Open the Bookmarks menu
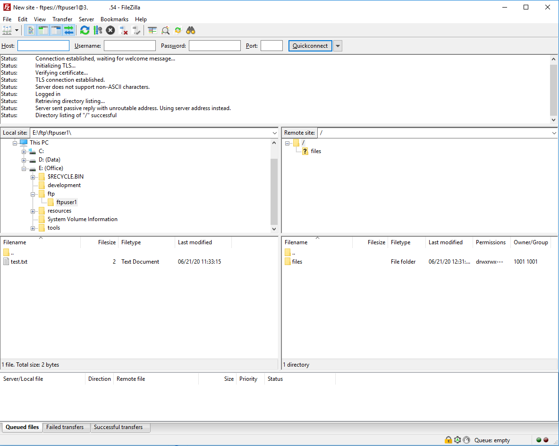 [x=114, y=19]
